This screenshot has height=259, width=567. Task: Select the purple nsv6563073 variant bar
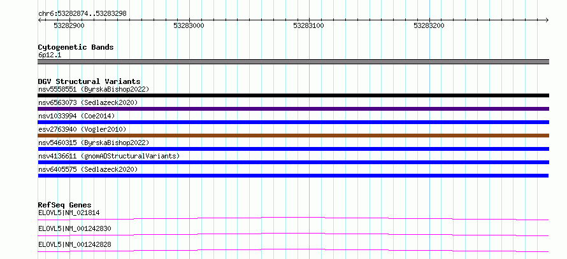coord(293,109)
